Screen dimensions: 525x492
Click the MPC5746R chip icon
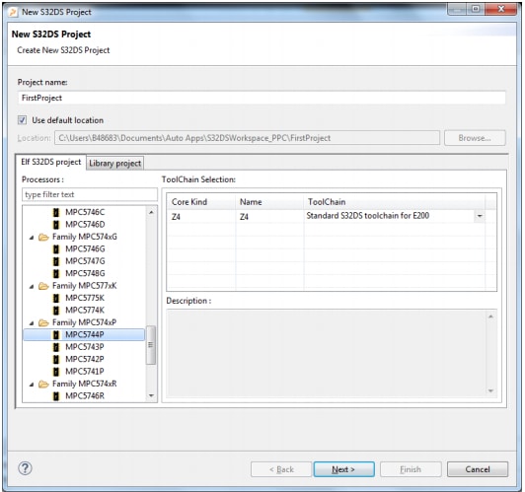[56, 396]
